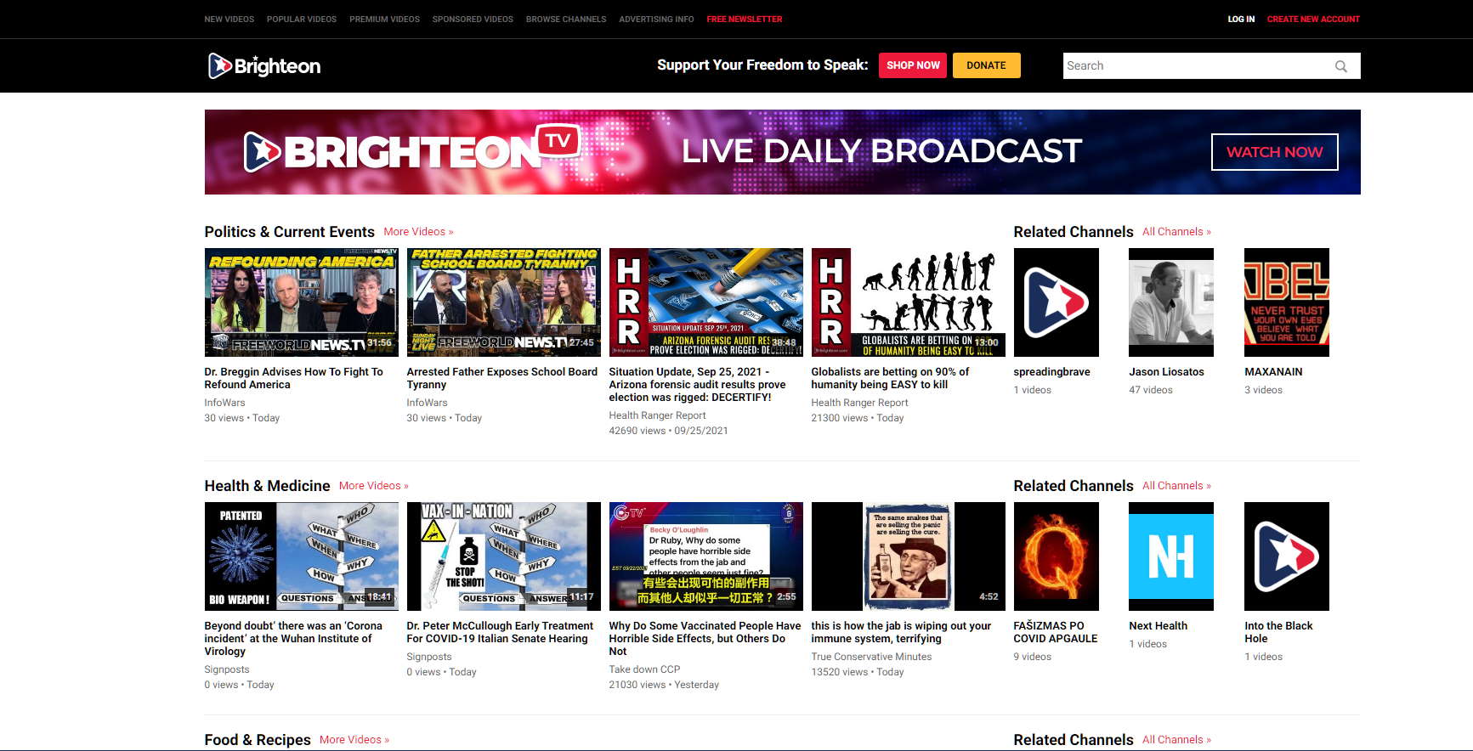Open the Next Health NH avatar
The width and height of the screenshot is (1473, 751).
click(1171, 556)
